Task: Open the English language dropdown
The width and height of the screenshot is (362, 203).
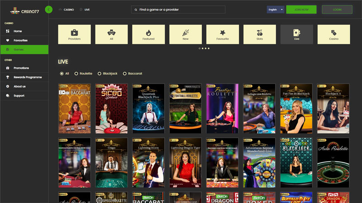Action: point(276,9)
